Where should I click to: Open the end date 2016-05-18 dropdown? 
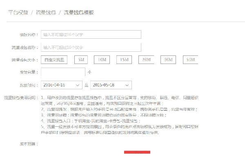111,85
